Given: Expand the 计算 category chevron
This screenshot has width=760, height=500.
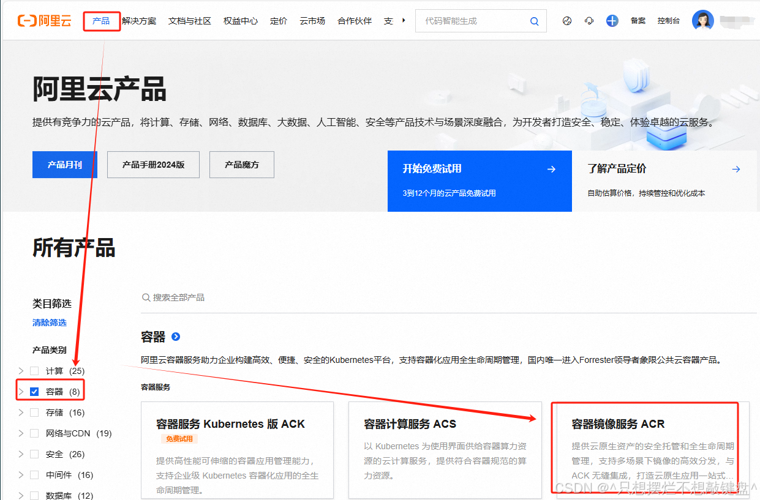Looking at the screenshot, I should [21, 371].
